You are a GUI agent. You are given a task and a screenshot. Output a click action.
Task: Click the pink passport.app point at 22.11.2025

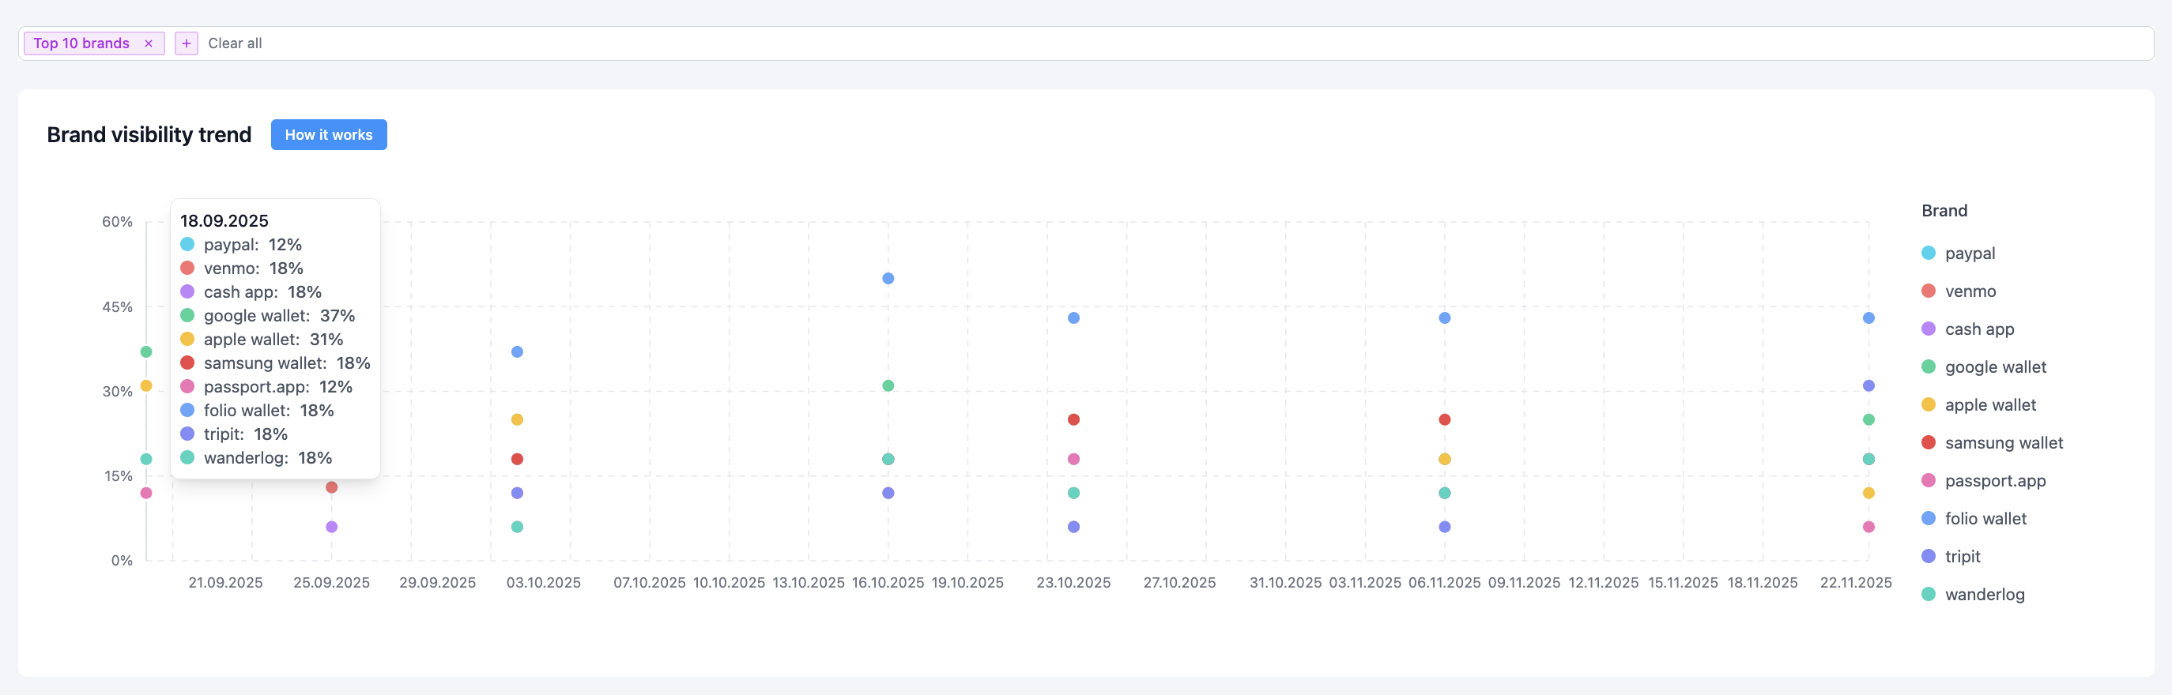[x=1868, y=527]
